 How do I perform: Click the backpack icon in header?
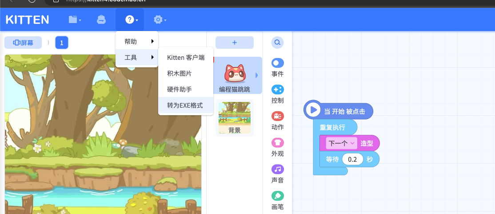101,20
